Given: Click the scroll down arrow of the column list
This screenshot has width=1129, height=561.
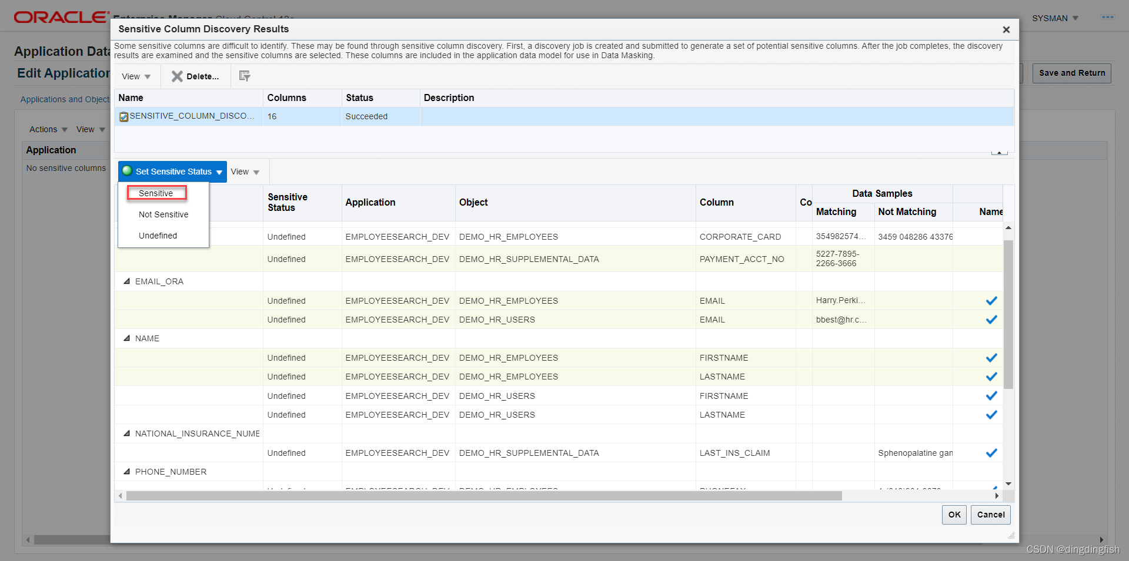Looking at the screenshot, I should [1008, 484].
